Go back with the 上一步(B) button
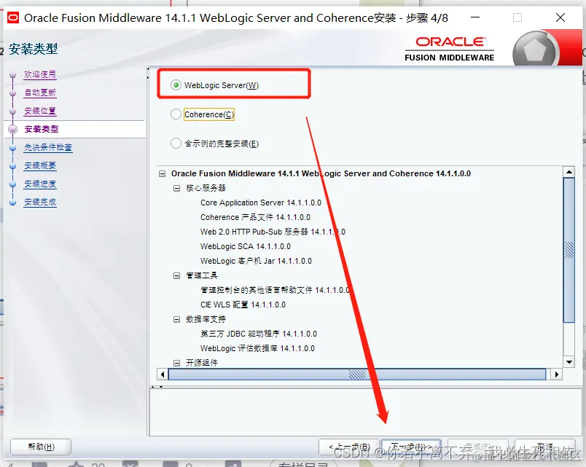586x467 pixels. [x=349, y=447]
